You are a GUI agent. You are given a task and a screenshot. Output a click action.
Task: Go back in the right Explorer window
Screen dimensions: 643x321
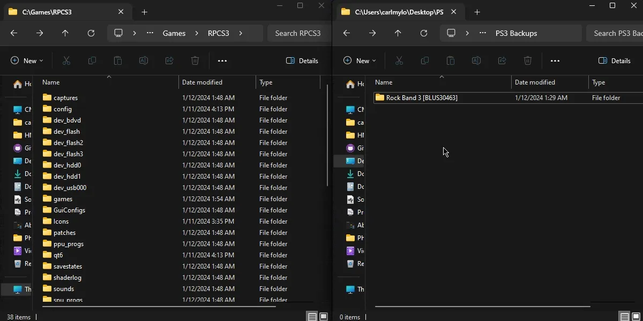point(347,33)
